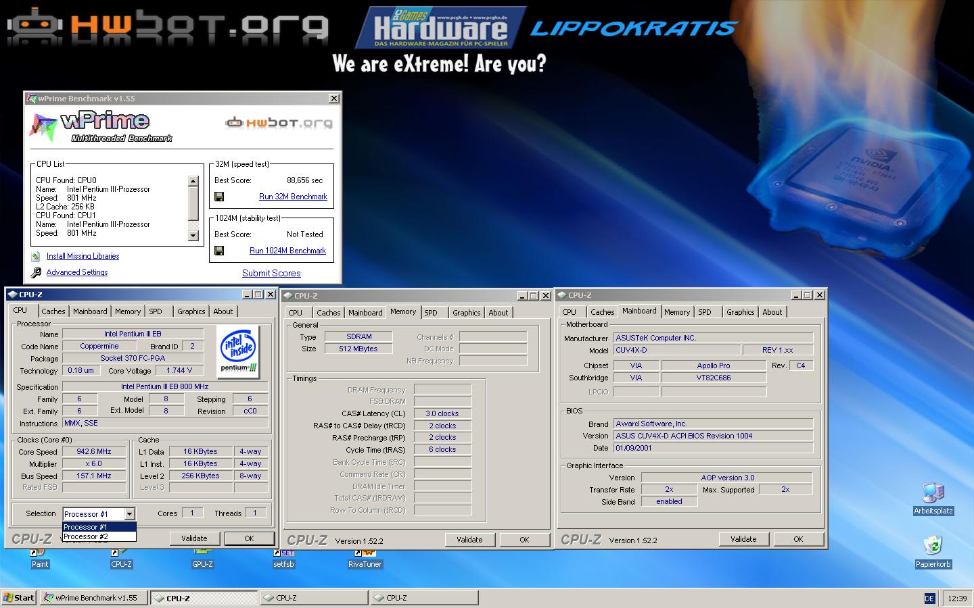This screenshot has width=974, height=608.
Task: Click the hwbot.org logo in wPrime window
Action: tap(279, 123)
